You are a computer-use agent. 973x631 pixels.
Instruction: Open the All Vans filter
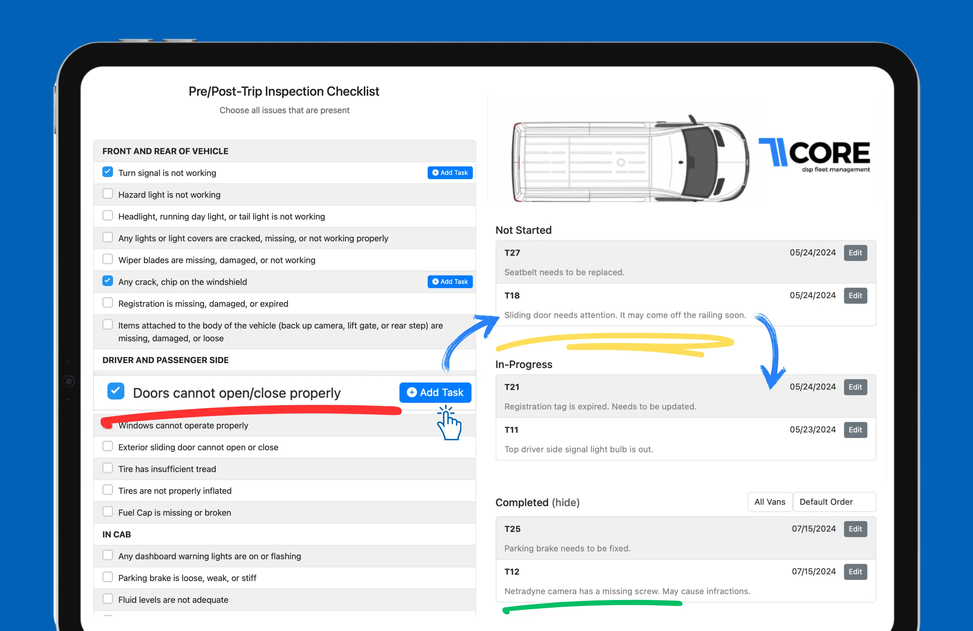tap(769, 502)
